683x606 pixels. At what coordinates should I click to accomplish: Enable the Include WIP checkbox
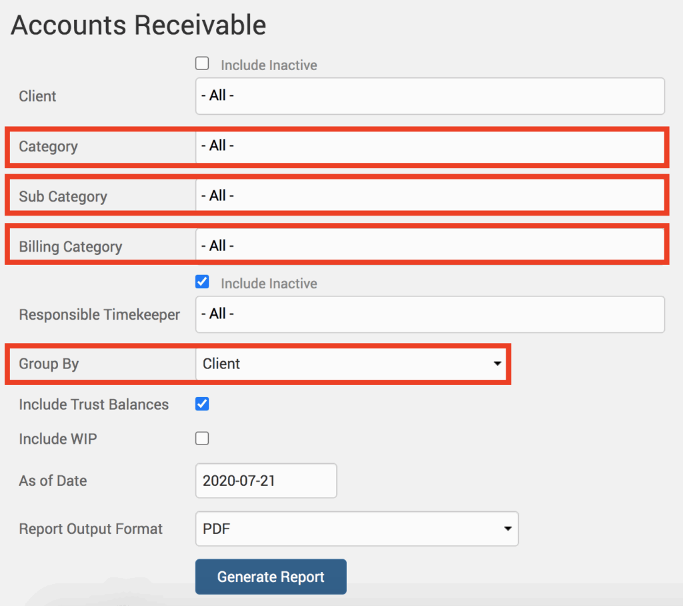[202, 438]
